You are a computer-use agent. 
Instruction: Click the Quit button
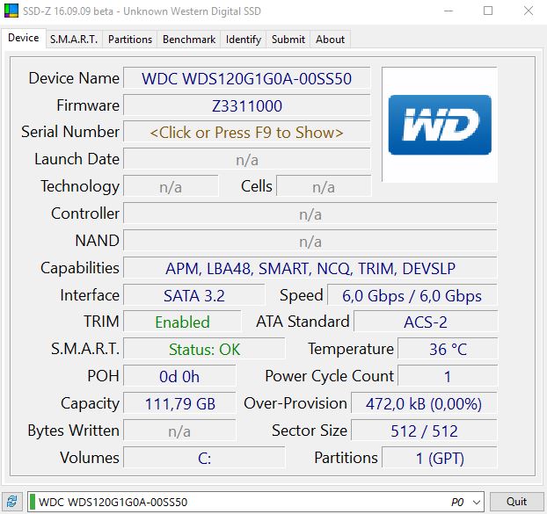(x=516, y=502)
